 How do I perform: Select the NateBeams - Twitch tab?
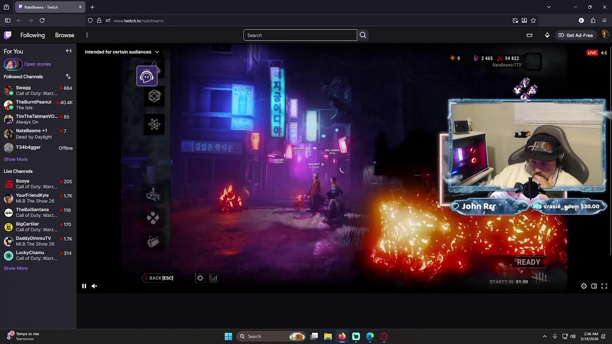click(50, 7)
